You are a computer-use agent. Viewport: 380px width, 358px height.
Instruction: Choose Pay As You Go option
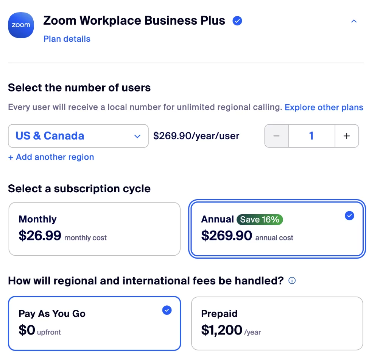click(x=94, y=323)
